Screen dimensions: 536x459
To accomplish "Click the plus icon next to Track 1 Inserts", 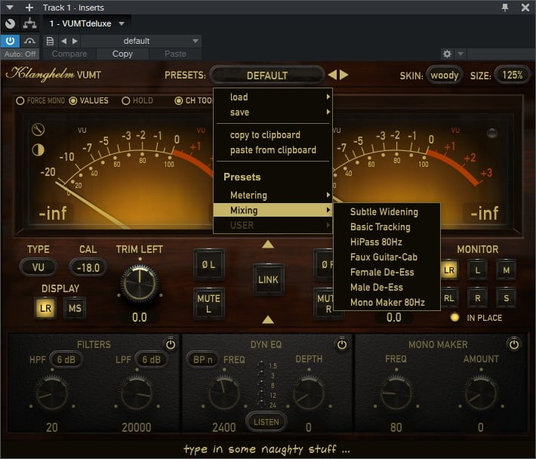I will coord(29,8).
